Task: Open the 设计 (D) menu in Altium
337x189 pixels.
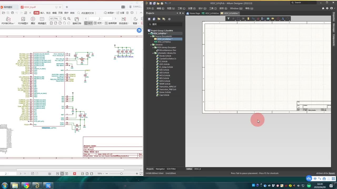Action: (202, 8)
